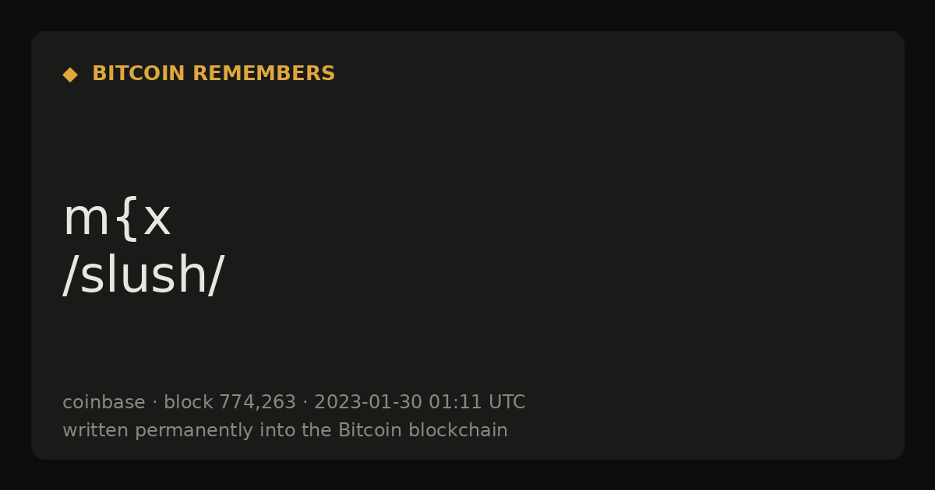Click the 'written permanently' caption line
The image size is (935, 490).
(x=285, y=430)
